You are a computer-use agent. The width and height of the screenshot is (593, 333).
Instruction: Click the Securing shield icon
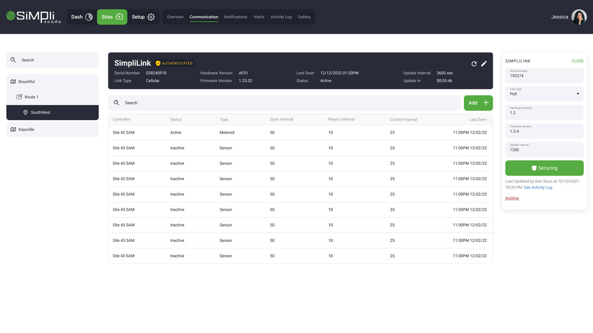tap(534, 168)
